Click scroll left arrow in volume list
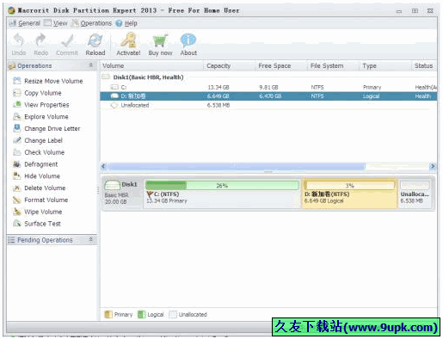Viewport: 443px width, 339px height. (x=104, y=166)
